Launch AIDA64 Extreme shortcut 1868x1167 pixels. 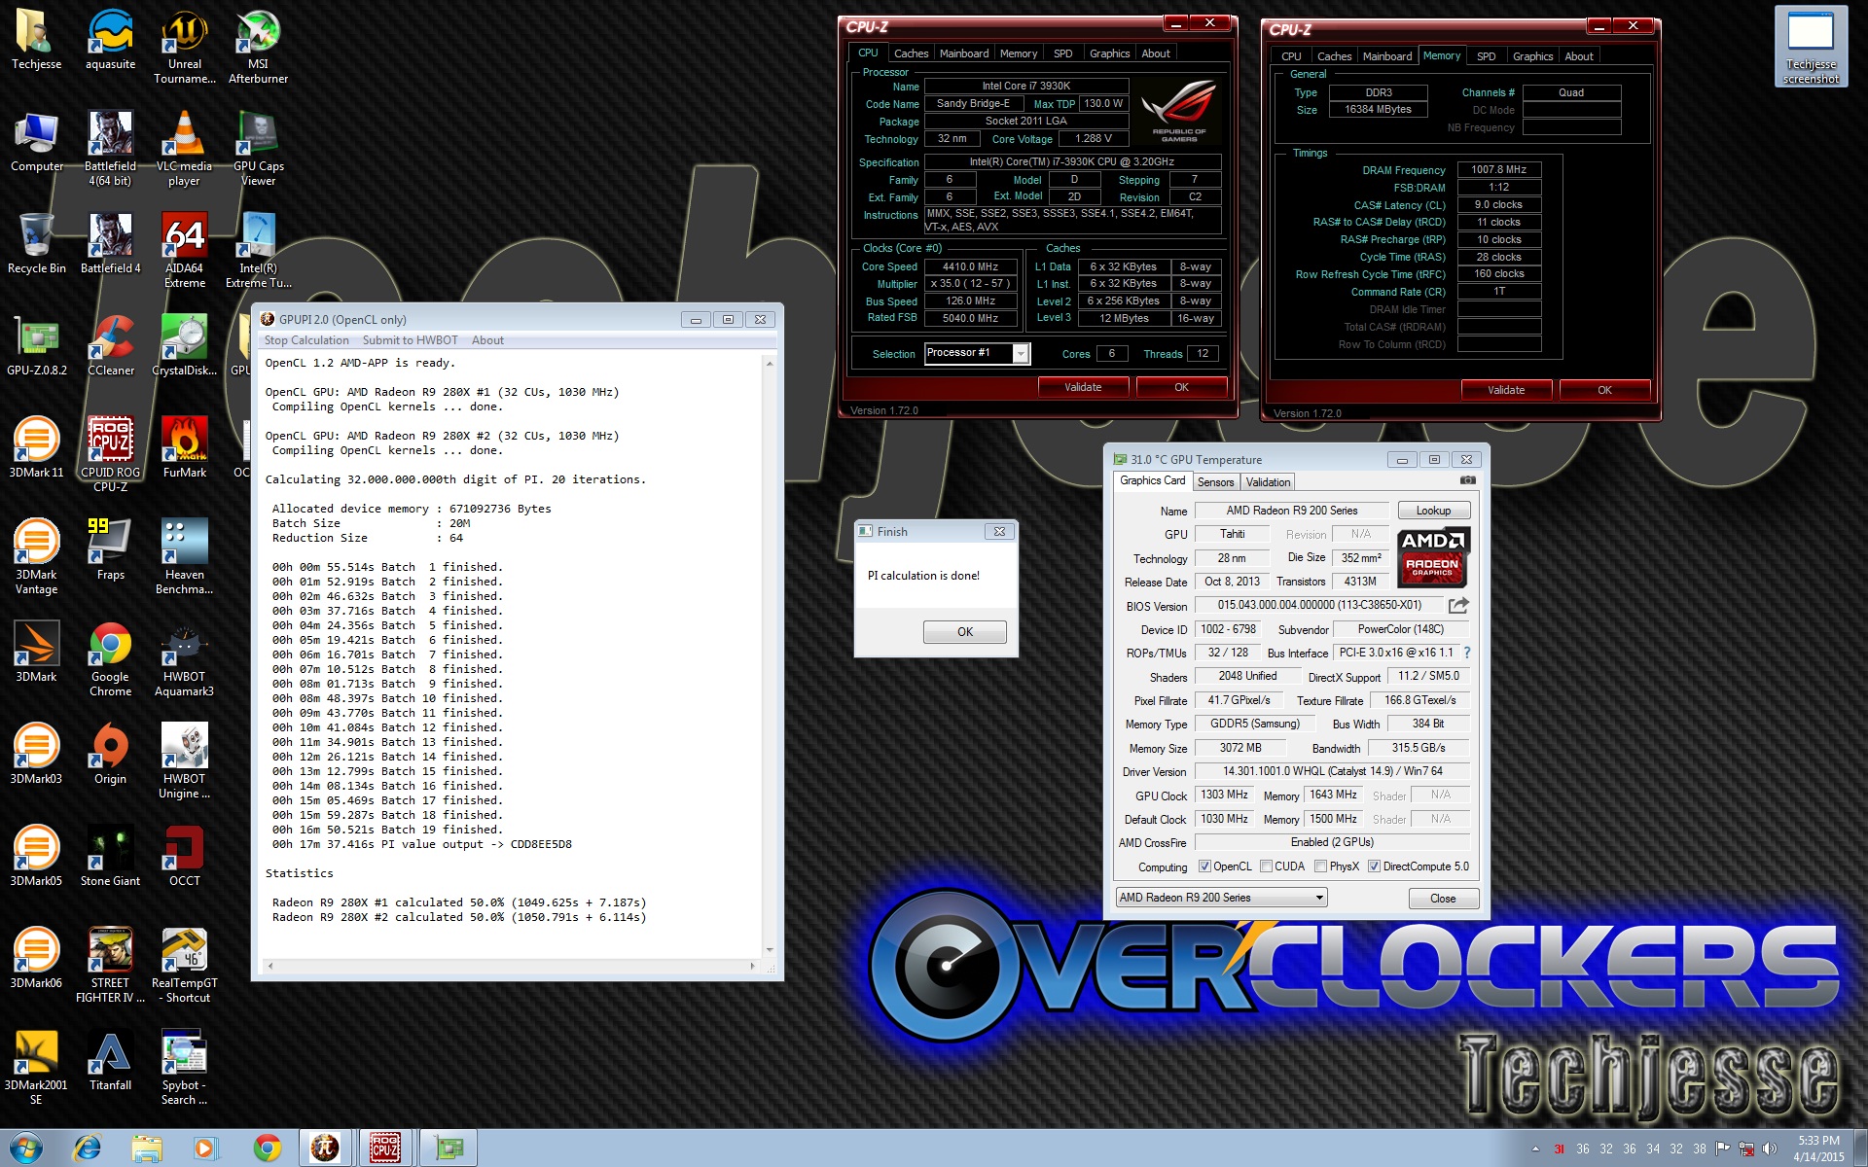(x=184, y=252)
